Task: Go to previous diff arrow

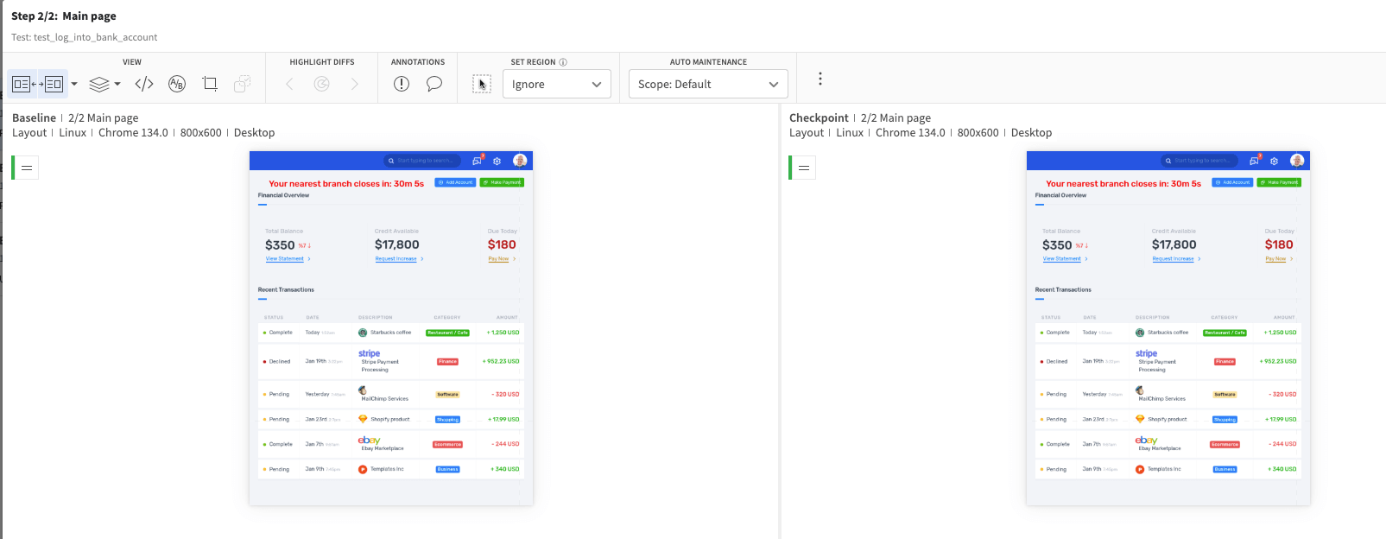Action: [289, 84]
